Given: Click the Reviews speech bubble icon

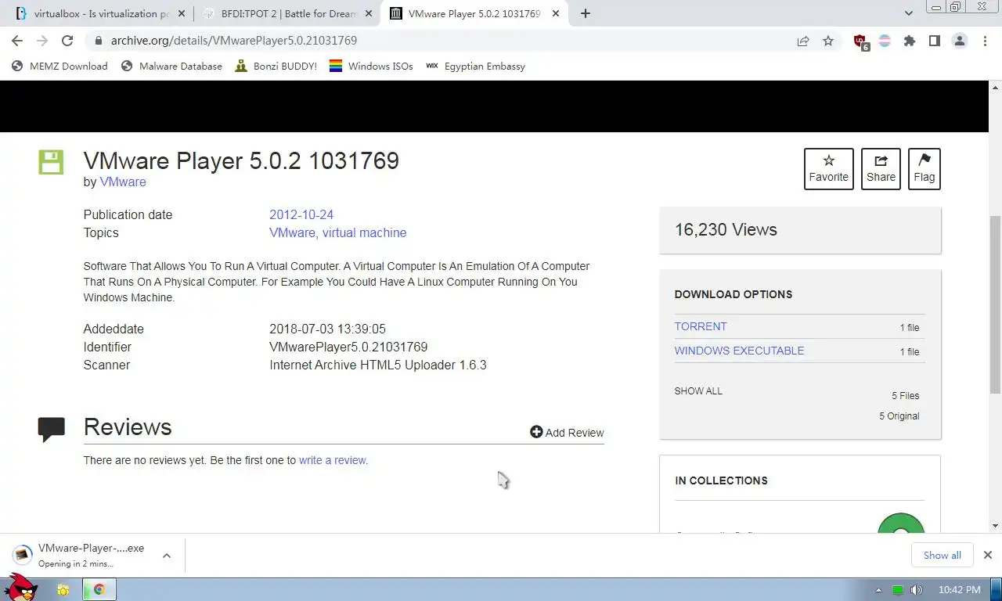Looking at the screenshot, I should (x=51, y=429).
